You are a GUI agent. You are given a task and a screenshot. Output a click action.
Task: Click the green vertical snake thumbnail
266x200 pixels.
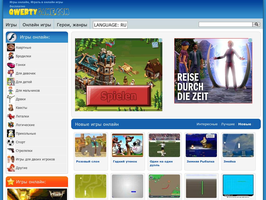[201, 186]
